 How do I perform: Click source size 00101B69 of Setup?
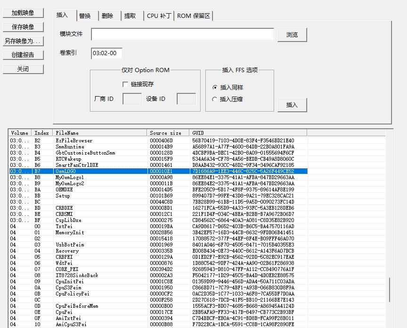click(161, 196)
